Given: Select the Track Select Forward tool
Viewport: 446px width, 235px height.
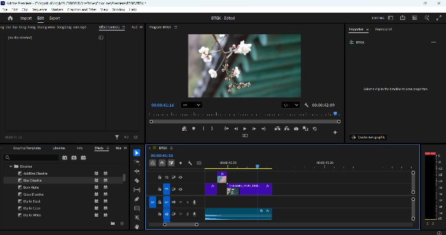Looking at the screenshot, I should point(137,162).
